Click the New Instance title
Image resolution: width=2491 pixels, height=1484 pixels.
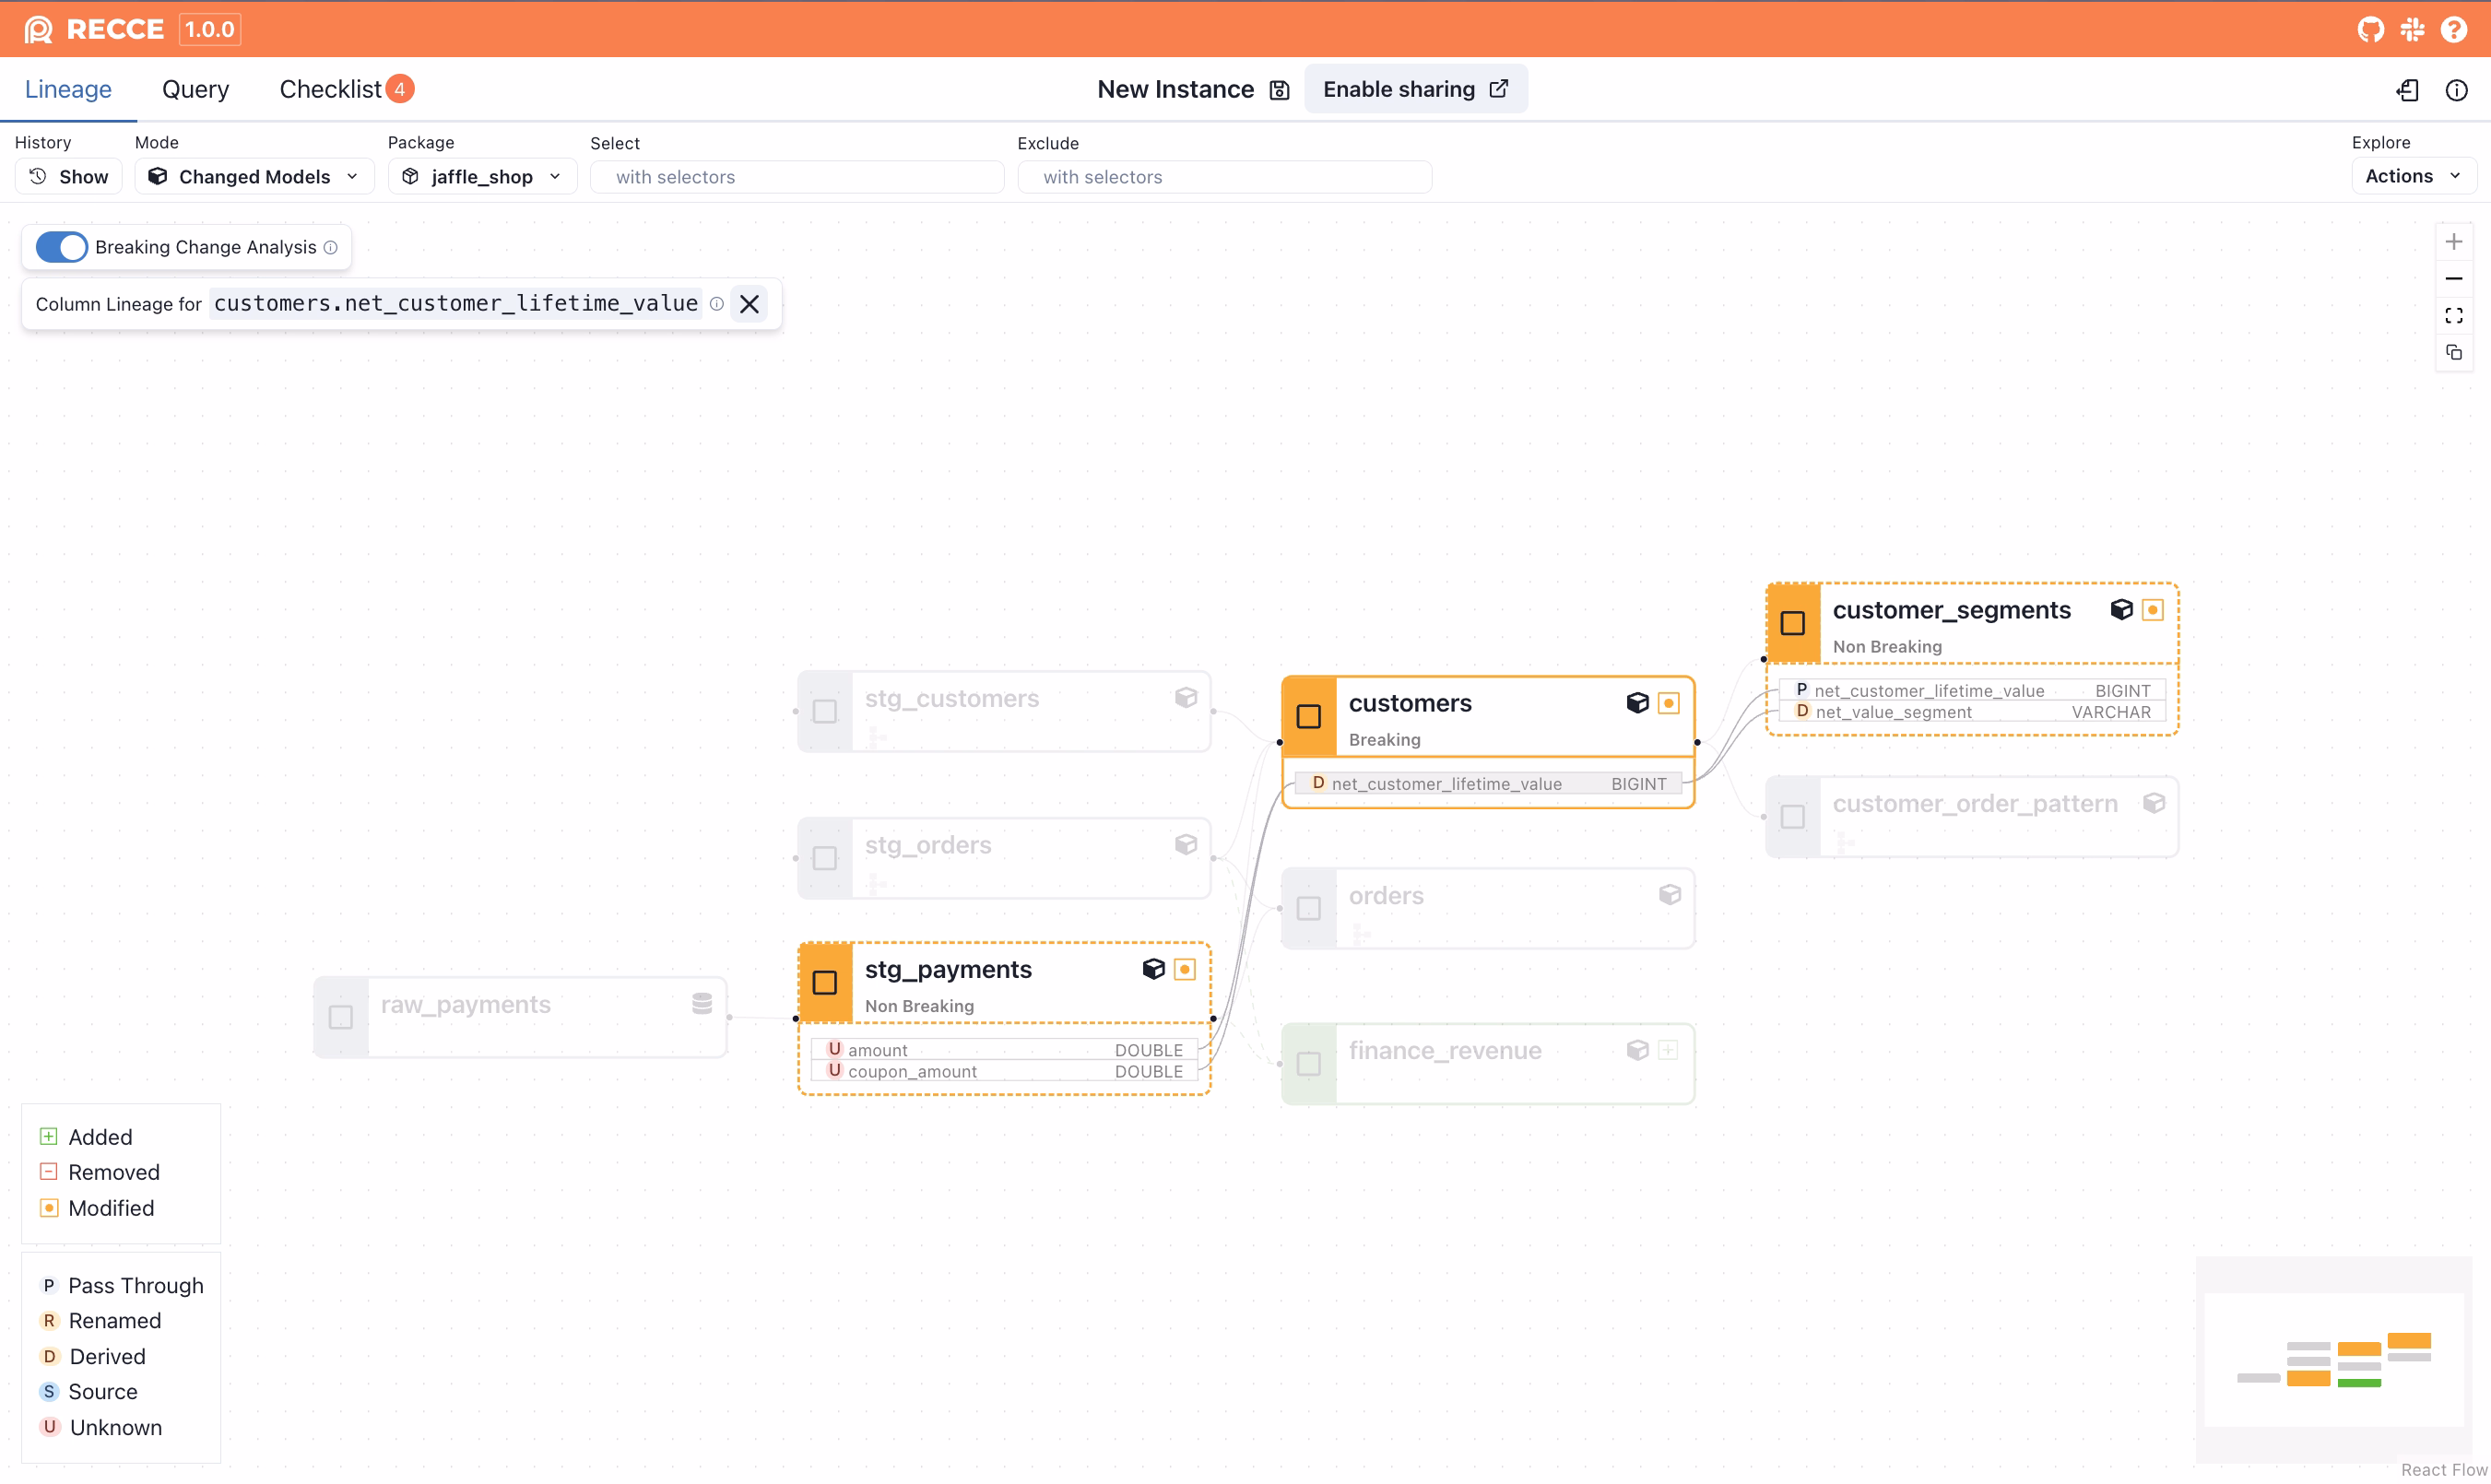tap(1175, 89)
